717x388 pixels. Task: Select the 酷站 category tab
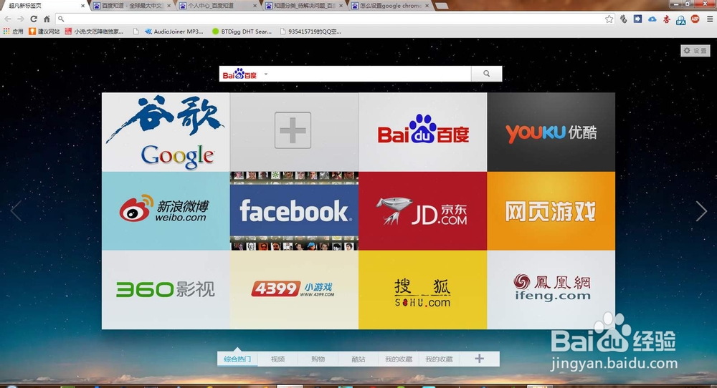click(358, 359)
